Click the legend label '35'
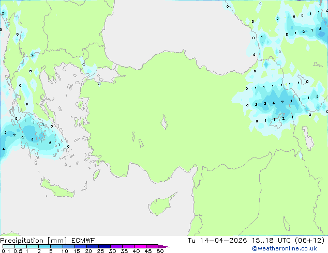 124,251
